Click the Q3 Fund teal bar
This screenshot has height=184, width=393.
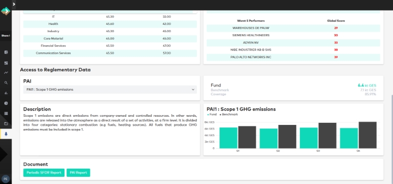coord(309,138)
